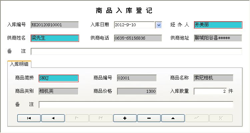Click the disabled cancel X button
This screenshot has width=250, height=133.
click(x=221, y=118)
